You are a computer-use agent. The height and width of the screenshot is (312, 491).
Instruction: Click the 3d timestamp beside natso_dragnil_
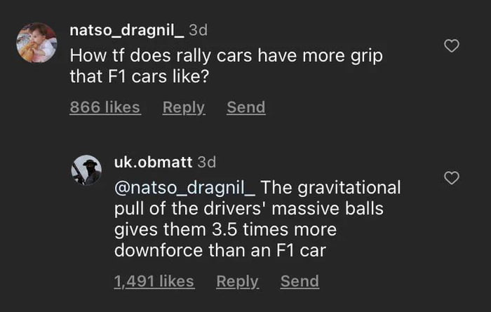click(199, 30)
